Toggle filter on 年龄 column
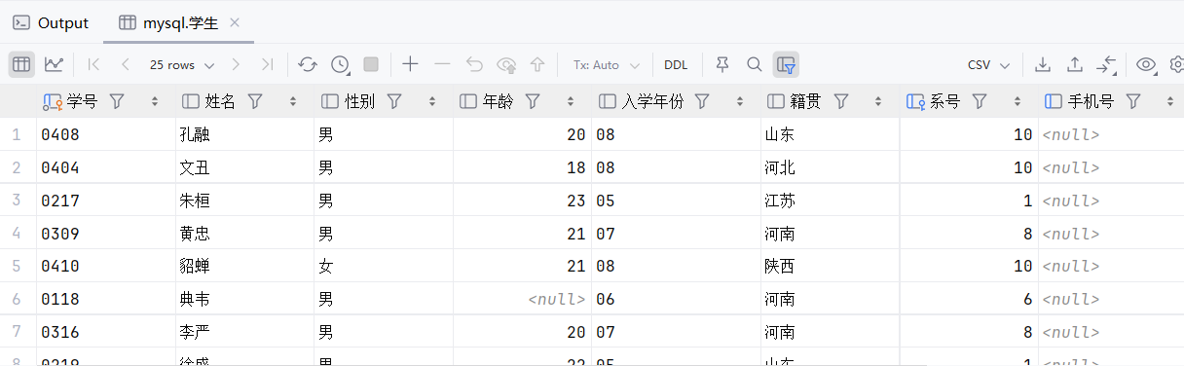 pyautogui.click(x=533, y=101)
